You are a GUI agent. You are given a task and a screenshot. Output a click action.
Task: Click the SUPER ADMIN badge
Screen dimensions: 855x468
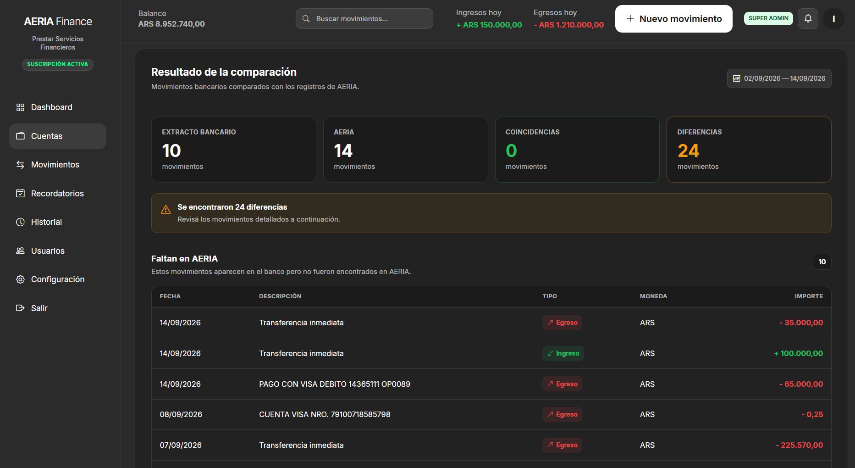(x=768, y=18)
